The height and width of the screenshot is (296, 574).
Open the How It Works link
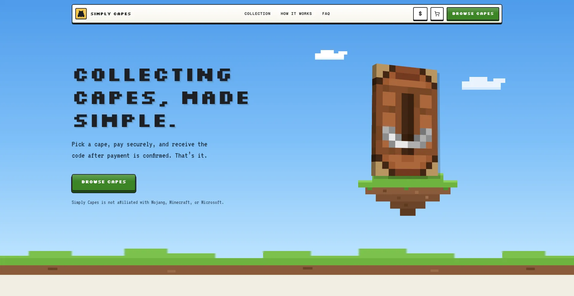pyautogui.click(x=296, y=14)
